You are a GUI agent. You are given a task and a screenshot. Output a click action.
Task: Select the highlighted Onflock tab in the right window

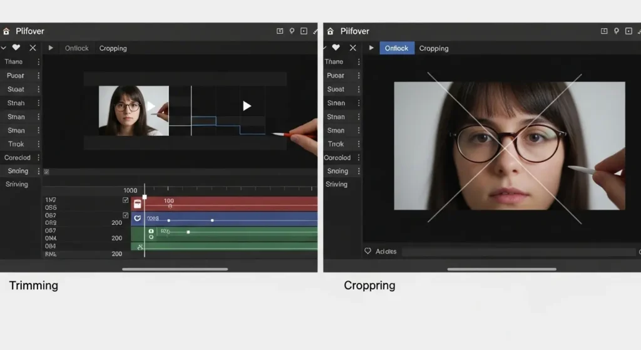pyautogui.click(x=396, y=48)
